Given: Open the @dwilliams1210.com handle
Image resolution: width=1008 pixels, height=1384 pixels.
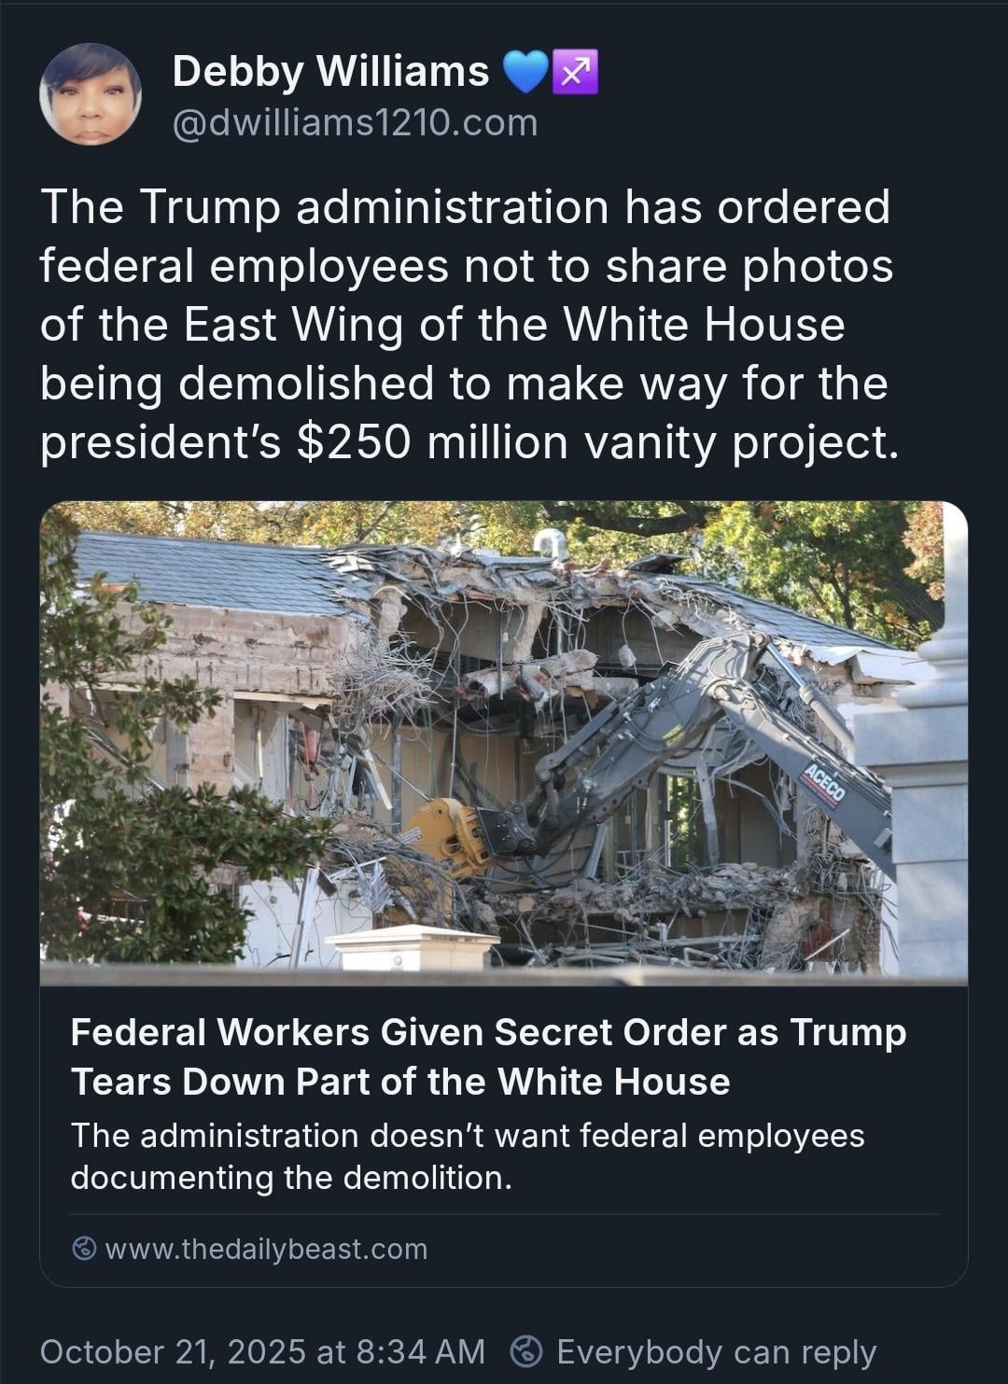Looking at the screenshot, I should pos(356,122).
